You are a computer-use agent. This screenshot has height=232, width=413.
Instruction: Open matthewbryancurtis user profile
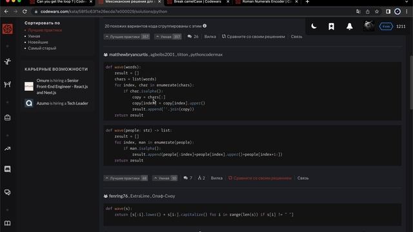click(x=128, y=54)
